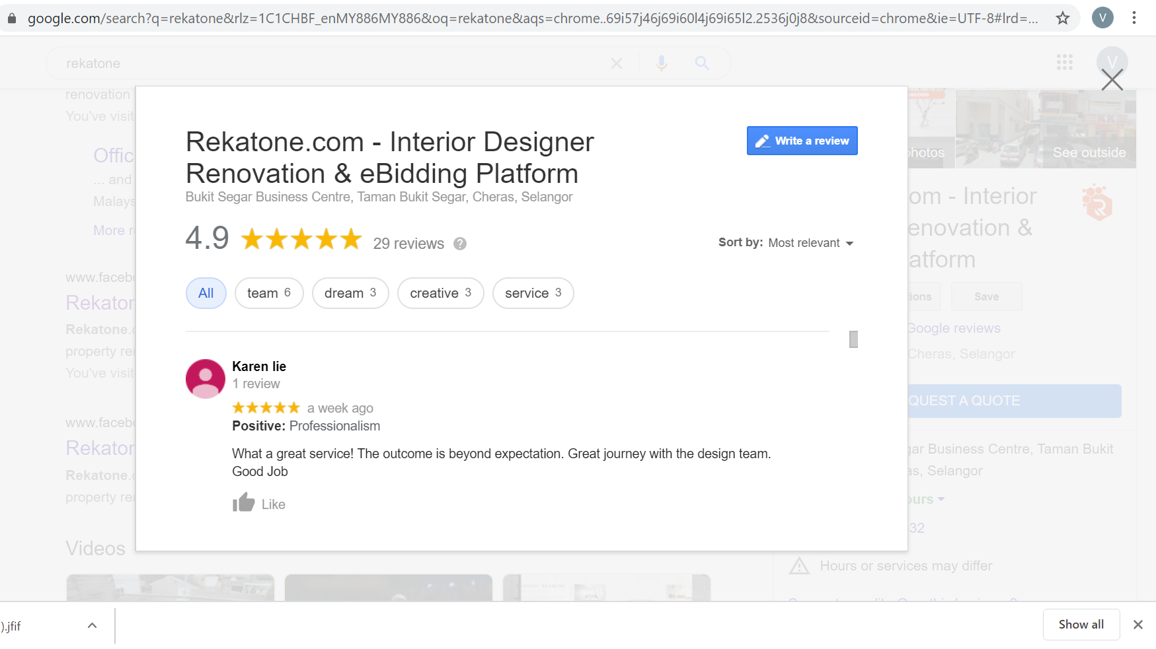Click the 29 reviews count text

pos(408,244)
